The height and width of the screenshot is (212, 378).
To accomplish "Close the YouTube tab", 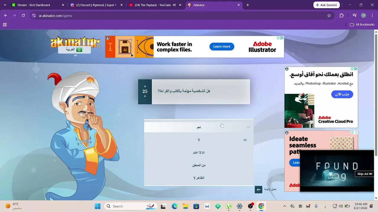I will (x=180, y=5).
